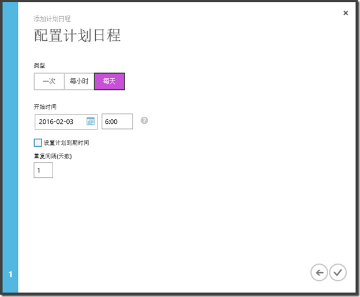Image resolution: width=360 pixels, height=297 pixels.
Task: Click the 配置计划日程 heading
Action: [77, 36]
